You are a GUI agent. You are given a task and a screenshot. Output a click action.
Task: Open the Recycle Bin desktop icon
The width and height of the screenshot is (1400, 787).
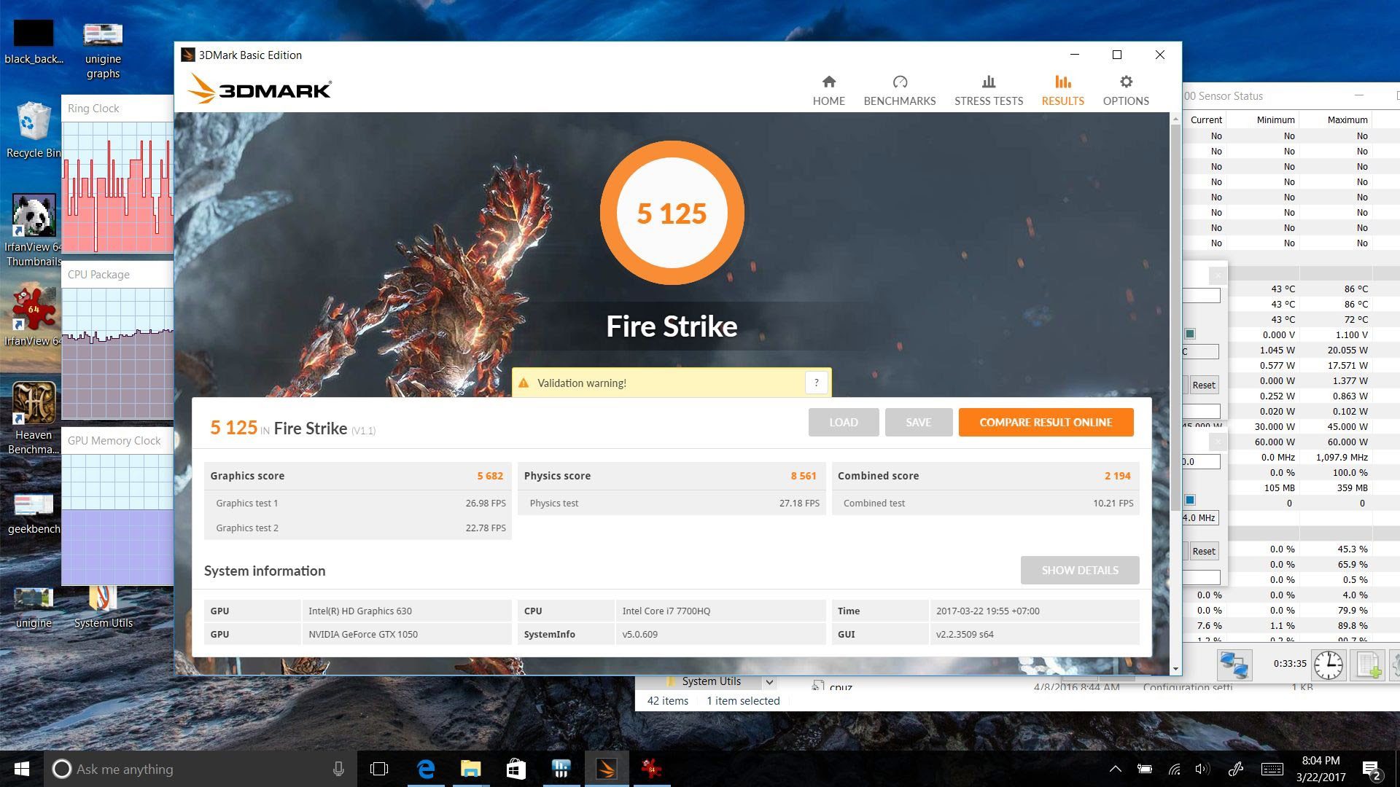(32, 130)
